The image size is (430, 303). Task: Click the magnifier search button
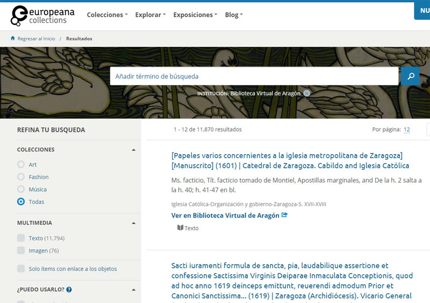pos(410,76)
